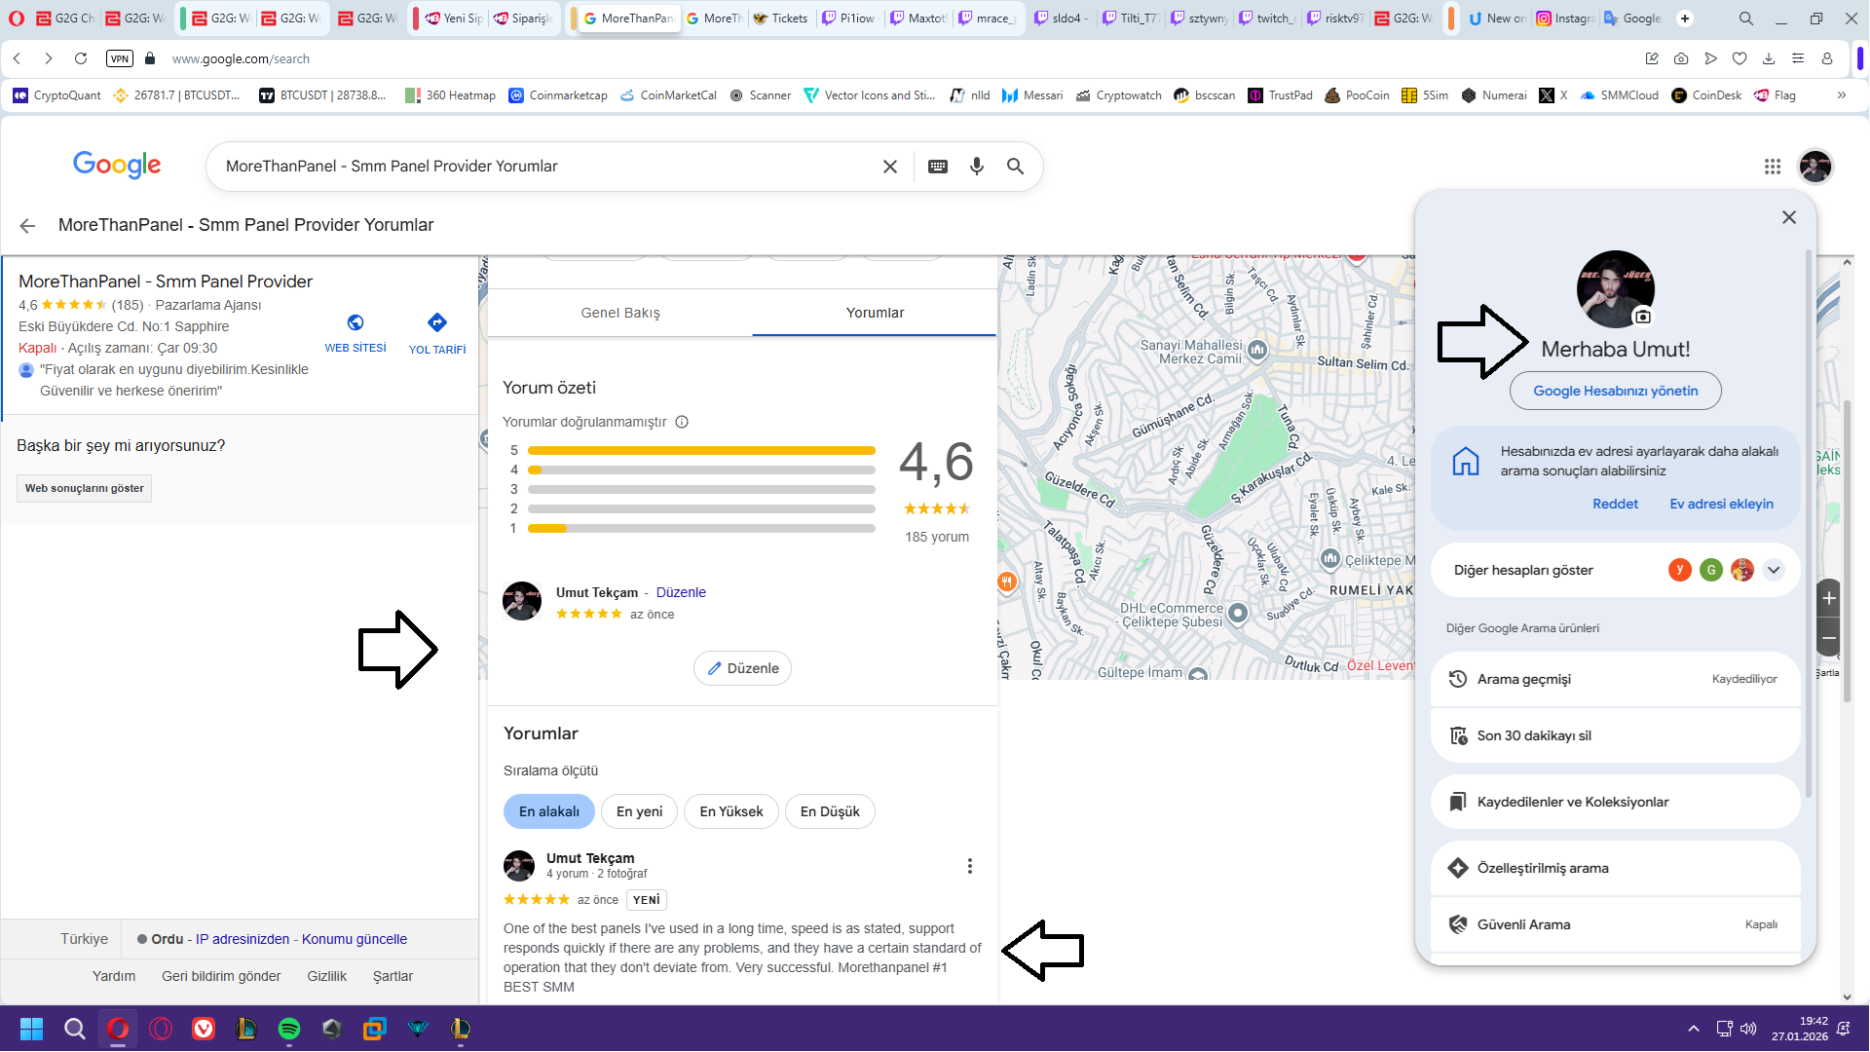Open the Windows Start menu

31,1029
